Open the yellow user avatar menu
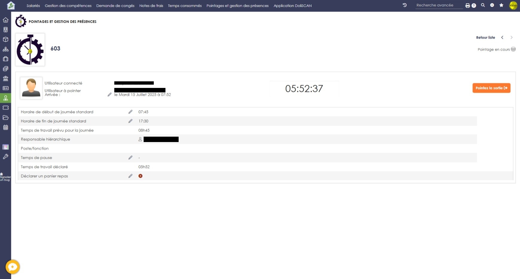The height and width of the screenshot is (279, 520). coord(513,5)
